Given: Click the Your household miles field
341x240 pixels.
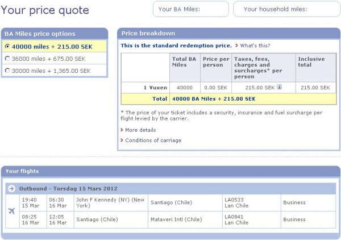Looking at the screenshot, I should pyautogui.click(x=283, y=9).
